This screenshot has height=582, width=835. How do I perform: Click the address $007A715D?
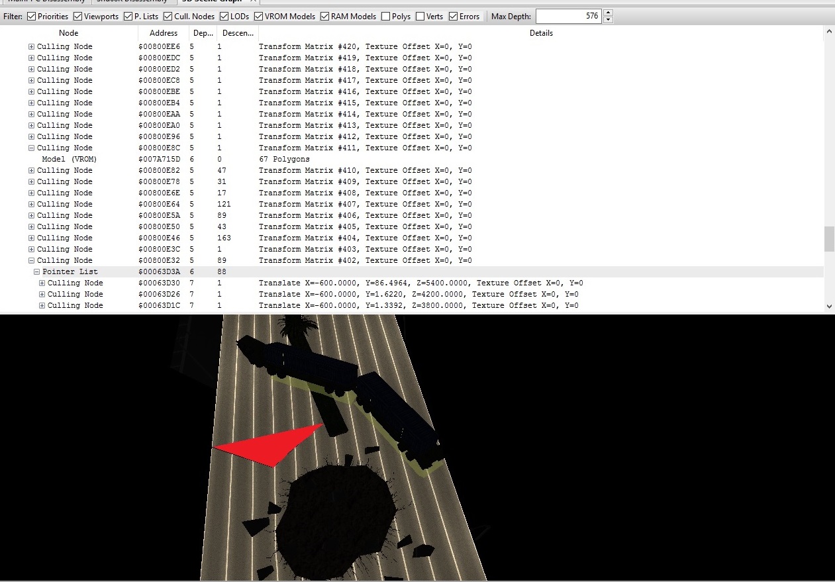click(159, 160)
